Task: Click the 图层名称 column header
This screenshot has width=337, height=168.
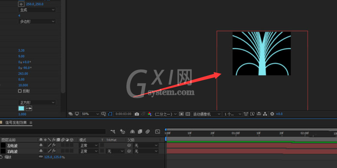Action: pos(9,140)
